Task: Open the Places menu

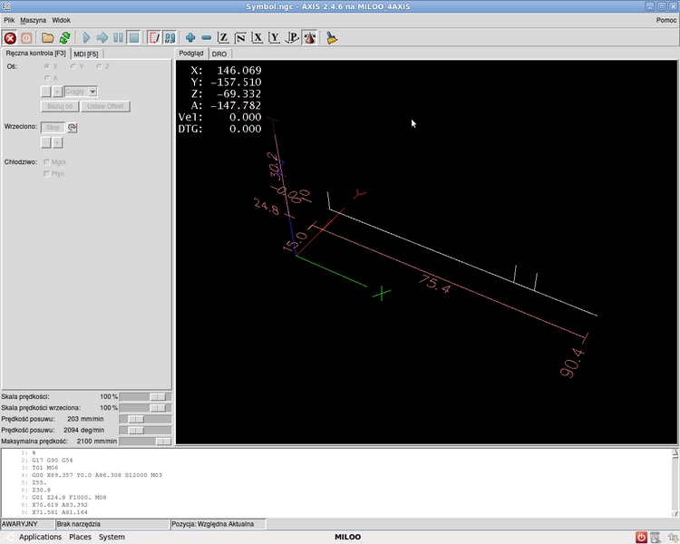Action: click(80, 537)
